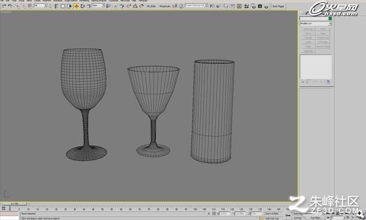Open the Modifier List dropdown
Viewport: 366px width, 220px height.
(x=316, y=23)
